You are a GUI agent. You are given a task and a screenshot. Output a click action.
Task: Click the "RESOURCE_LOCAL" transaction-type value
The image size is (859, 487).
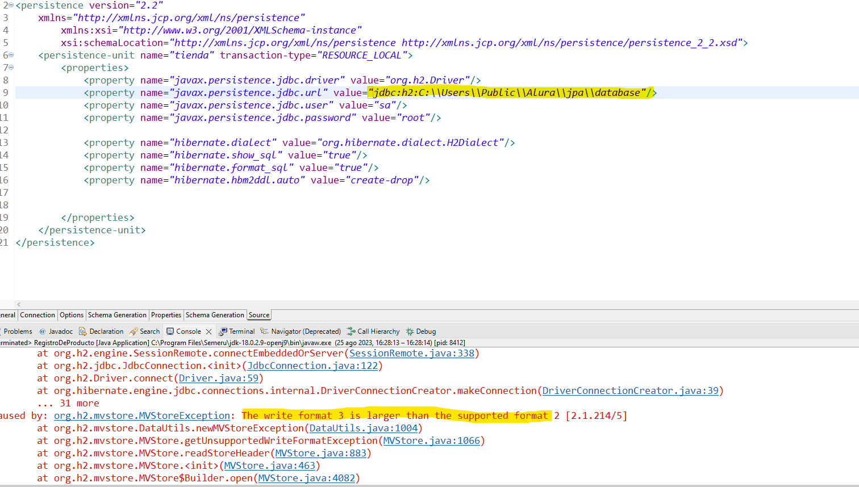[x=362, y=55]
